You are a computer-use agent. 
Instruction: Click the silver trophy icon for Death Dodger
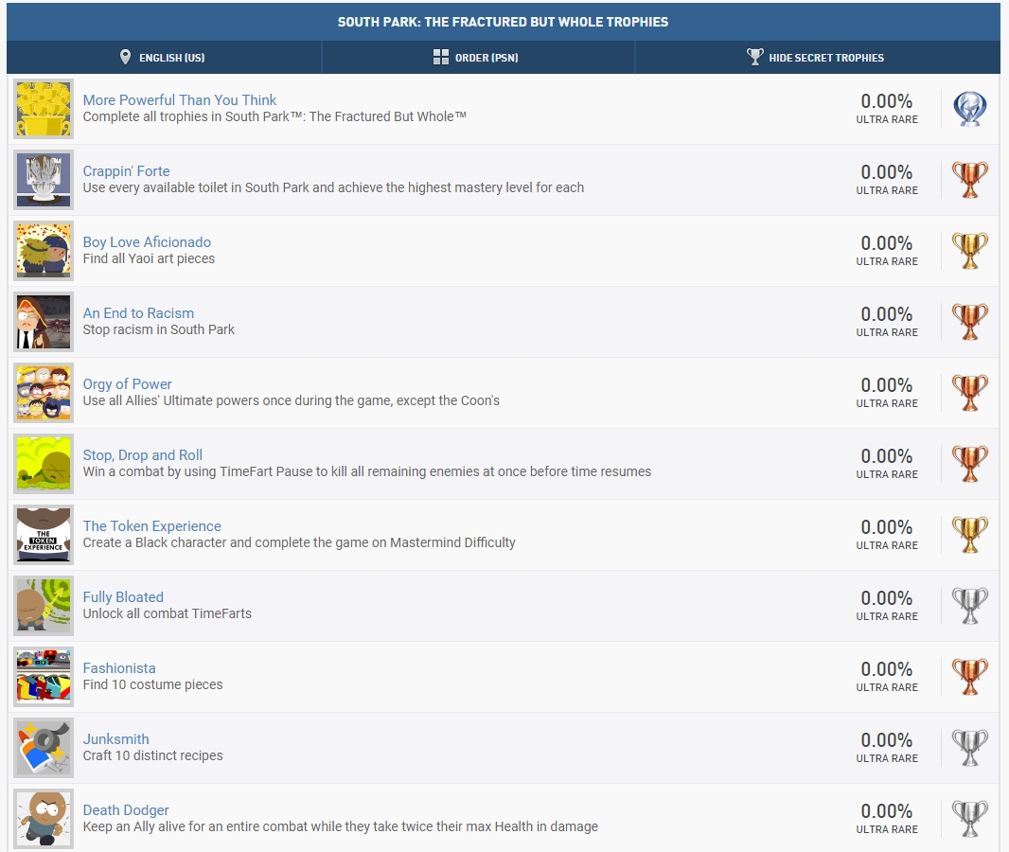(970, 819)
